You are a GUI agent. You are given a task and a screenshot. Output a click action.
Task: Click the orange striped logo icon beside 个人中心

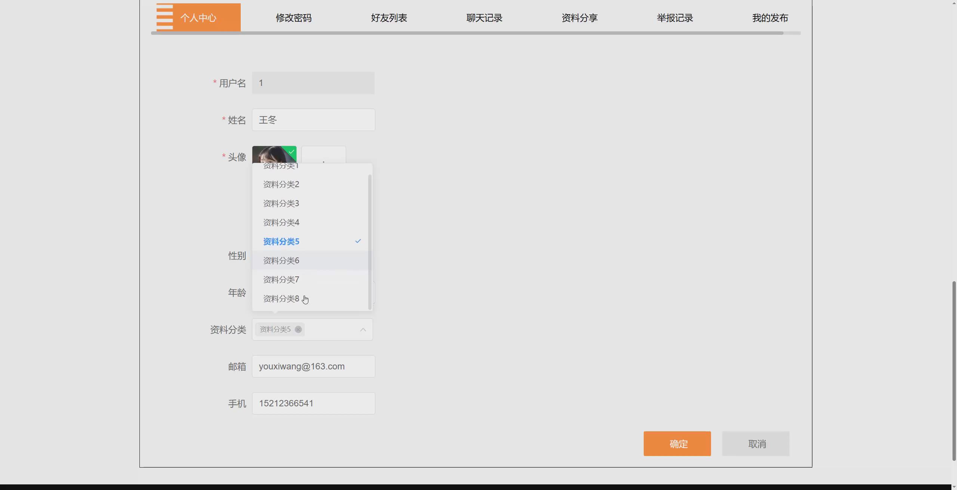pyautogui.click(x=164, y=17)
